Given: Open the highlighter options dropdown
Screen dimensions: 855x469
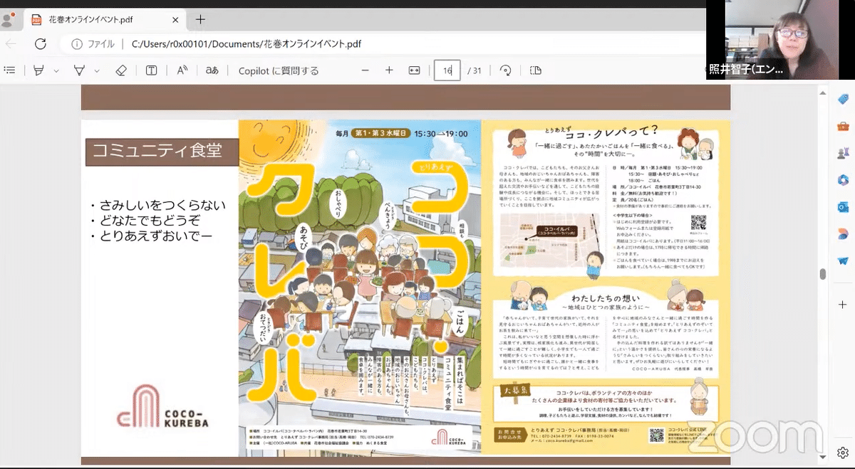Looking at the screenshot, I should (55, 70).
